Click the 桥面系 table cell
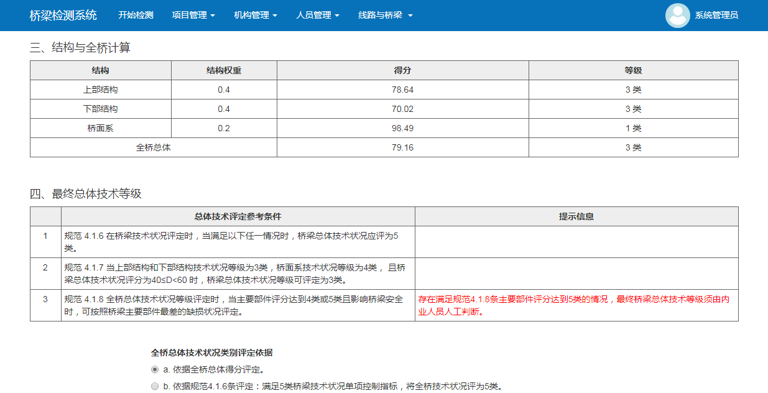This screenshot has width=768, height=393. click(101, 128)
